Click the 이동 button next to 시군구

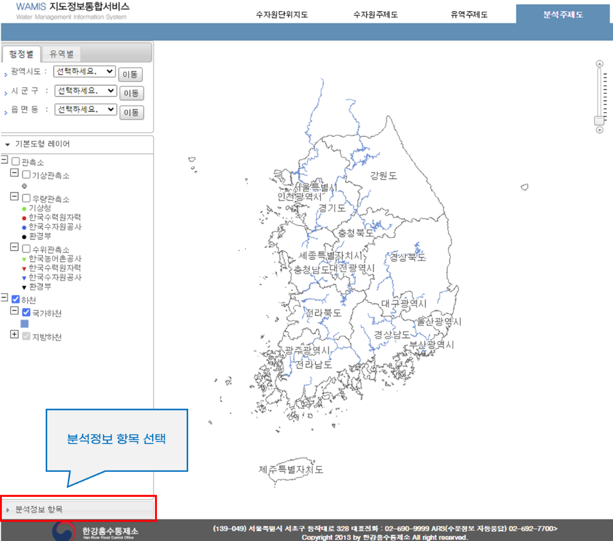pyautogui.click(x=132, y=93)
